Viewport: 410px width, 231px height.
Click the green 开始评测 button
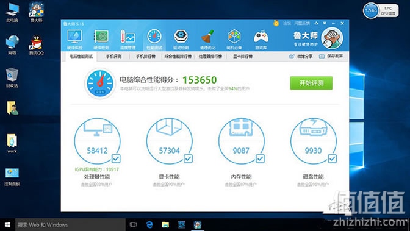[311, 83]
